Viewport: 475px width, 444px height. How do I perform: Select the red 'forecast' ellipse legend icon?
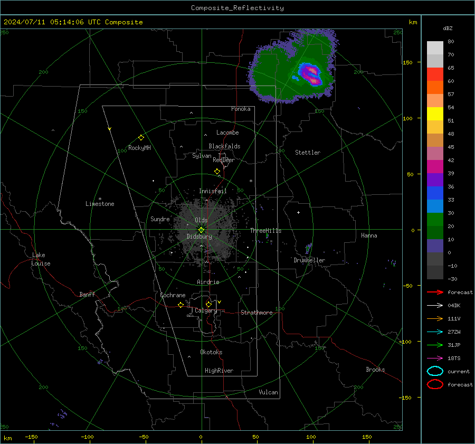(435, 384)
